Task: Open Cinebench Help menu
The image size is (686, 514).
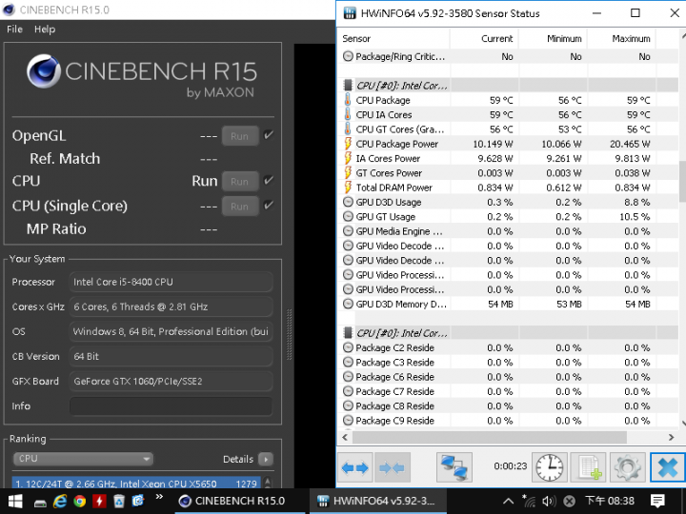Action: coord(45,30)
